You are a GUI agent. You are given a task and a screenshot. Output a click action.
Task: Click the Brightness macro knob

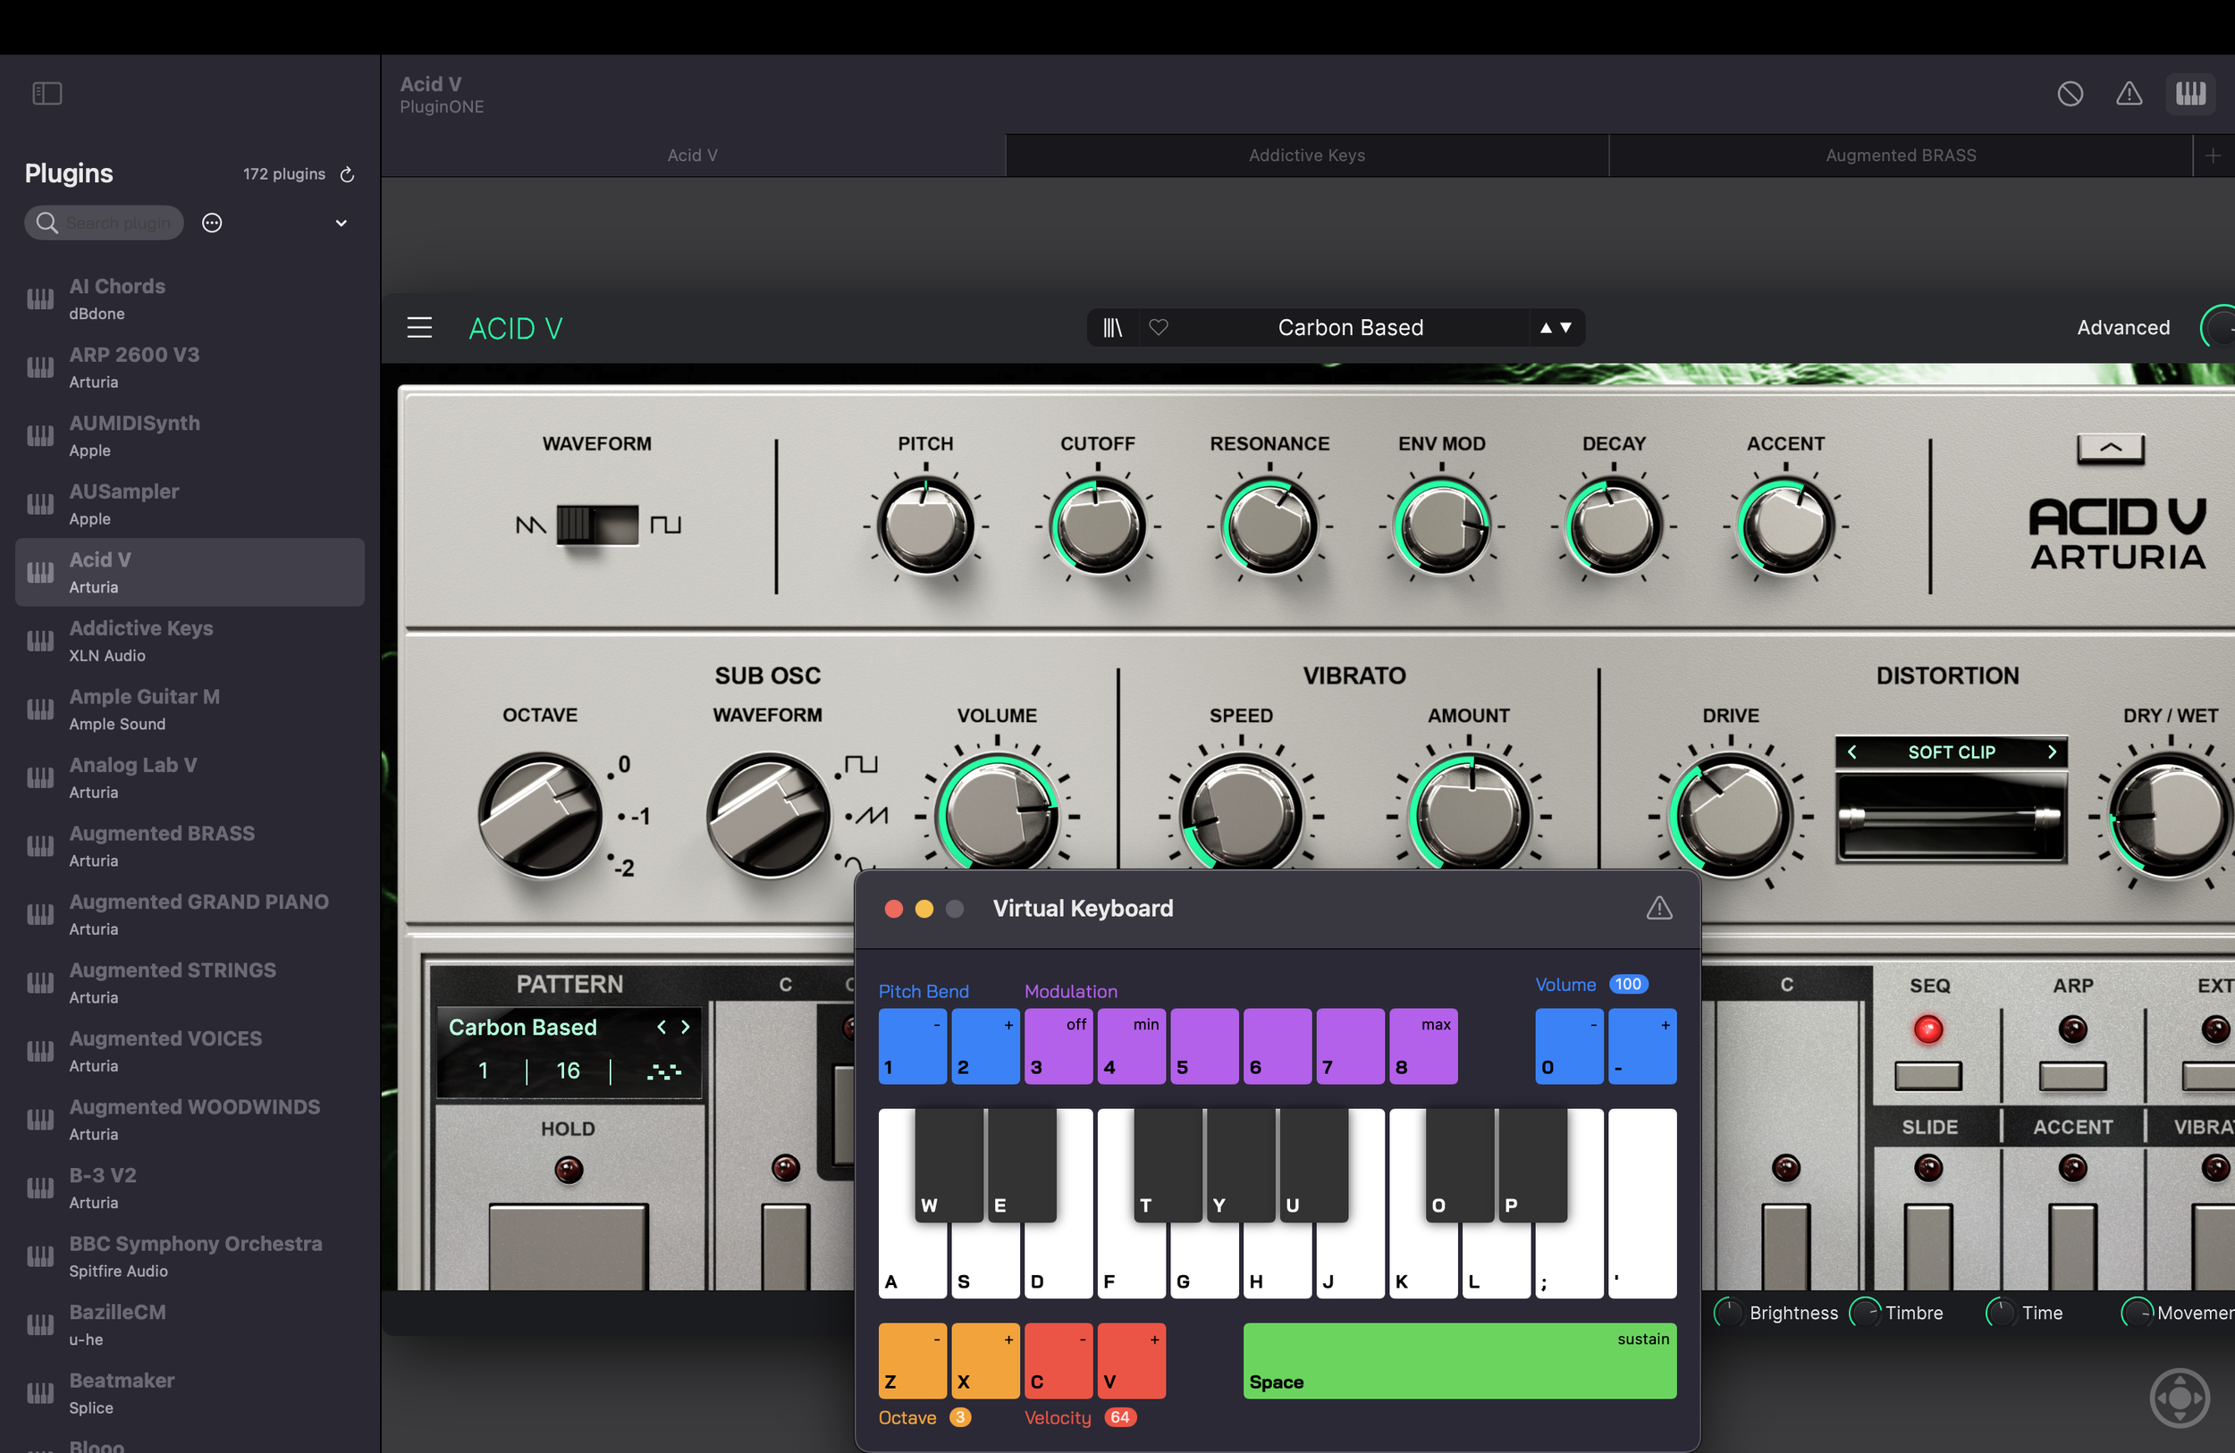point(1728,1312)
